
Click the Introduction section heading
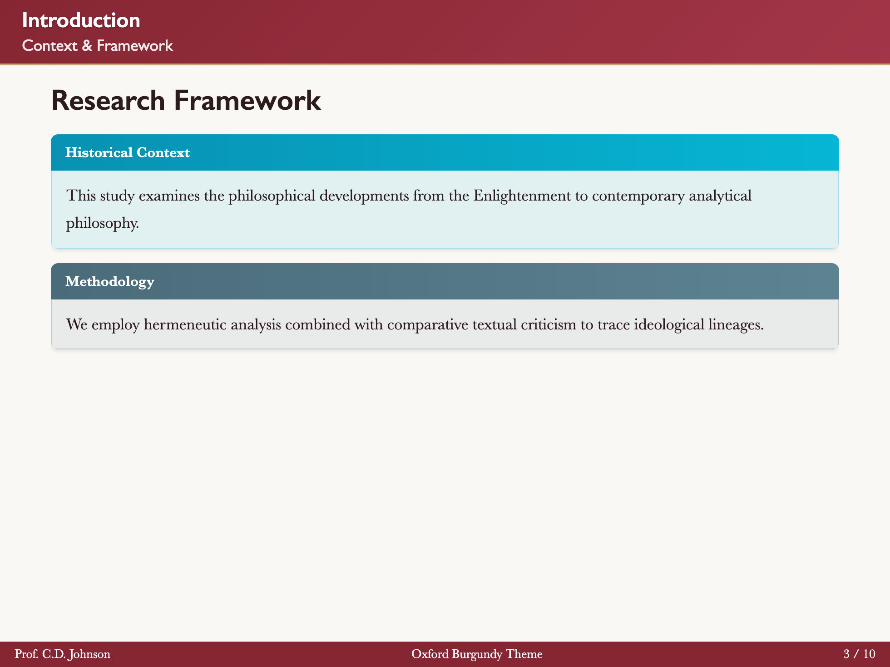point(81,20)
